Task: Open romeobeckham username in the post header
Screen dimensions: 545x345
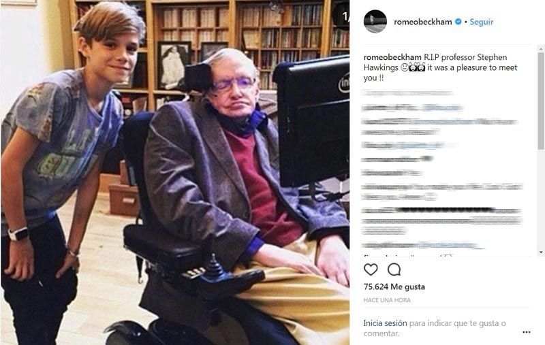Action: [x=422, y=22]
